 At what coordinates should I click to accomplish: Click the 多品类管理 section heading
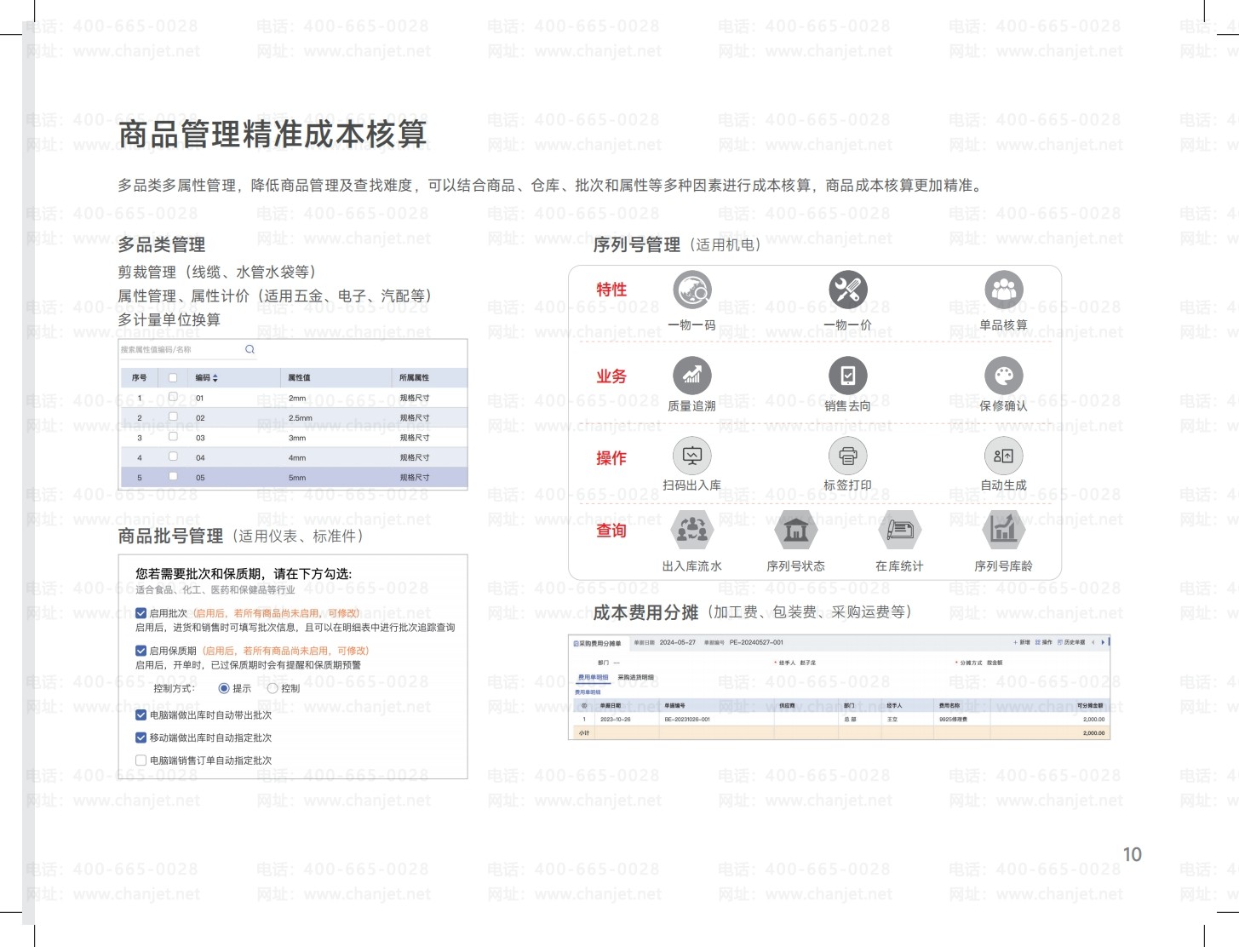pos(162,245)
